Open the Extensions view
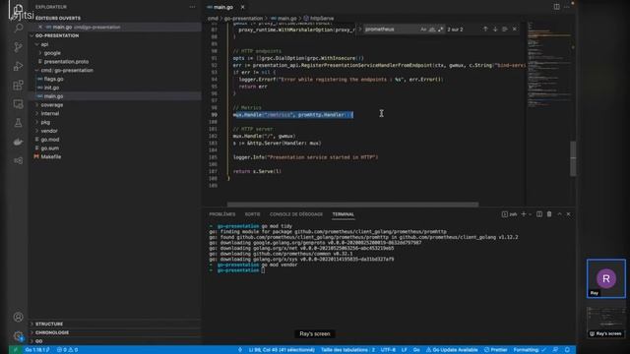630x354 pixels. pos(18,86)
